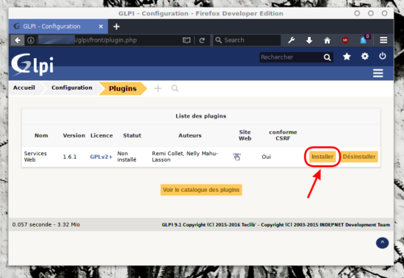Click the GLPI 9.1 Copyright footer text
Image resolution: width=404 pixels, height=278 pixels.
[x=276, y=225]
